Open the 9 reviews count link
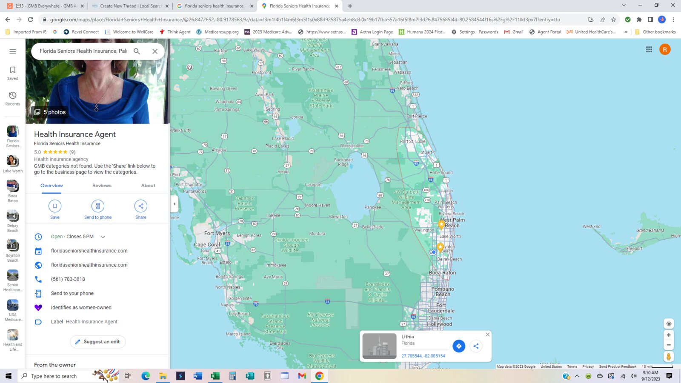Screen dimensions: 681x383 (72, 152)
